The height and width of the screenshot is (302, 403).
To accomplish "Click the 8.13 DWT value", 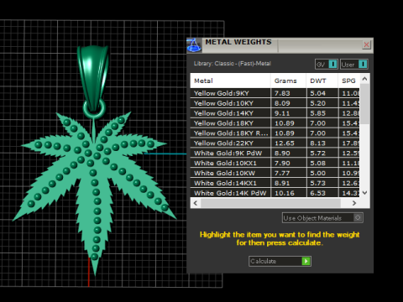I will point(318,143).
